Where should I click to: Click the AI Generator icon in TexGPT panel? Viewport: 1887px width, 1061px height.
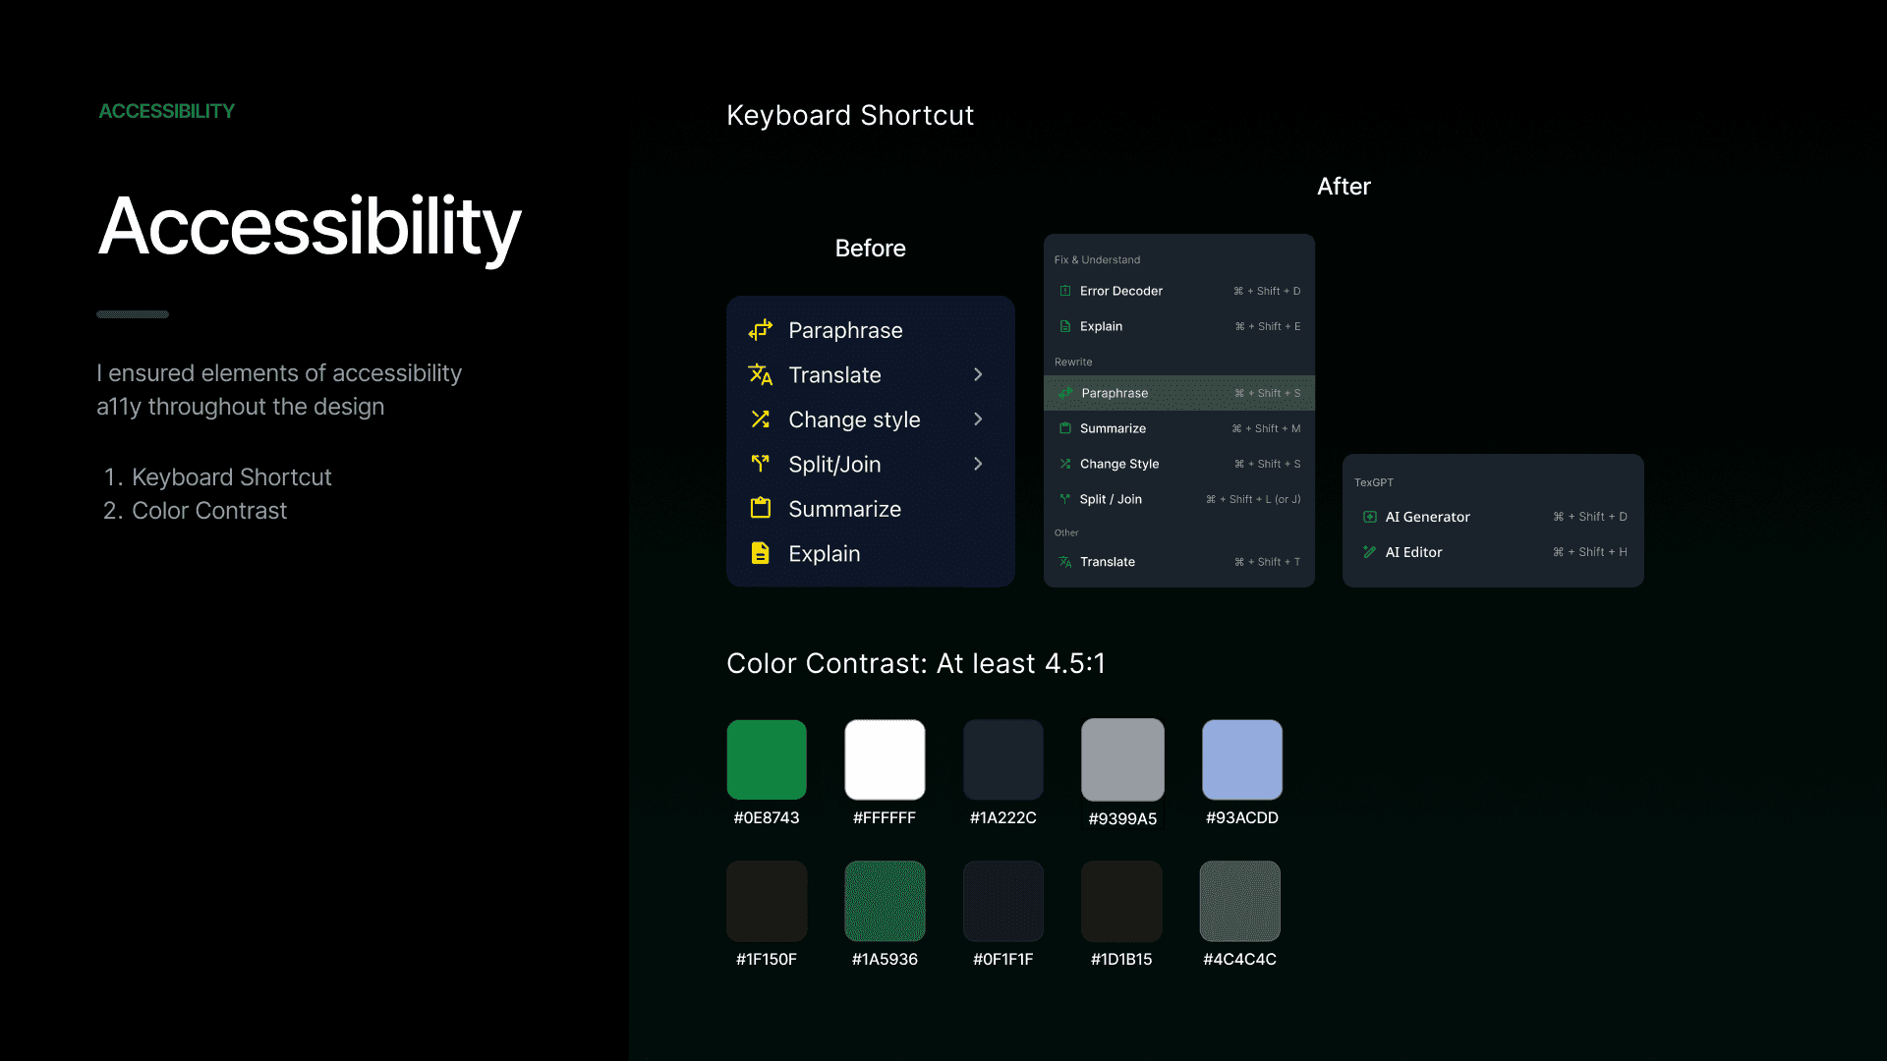coord(1369,517)
